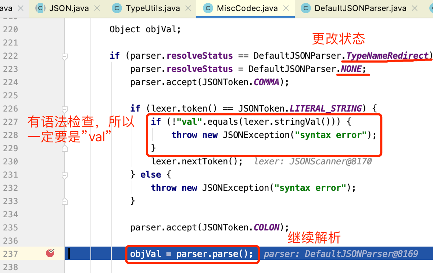The height and width of the screenshot is (273, 433).
Task: Click line number 234 in the gutter
Action: point(11,214)
